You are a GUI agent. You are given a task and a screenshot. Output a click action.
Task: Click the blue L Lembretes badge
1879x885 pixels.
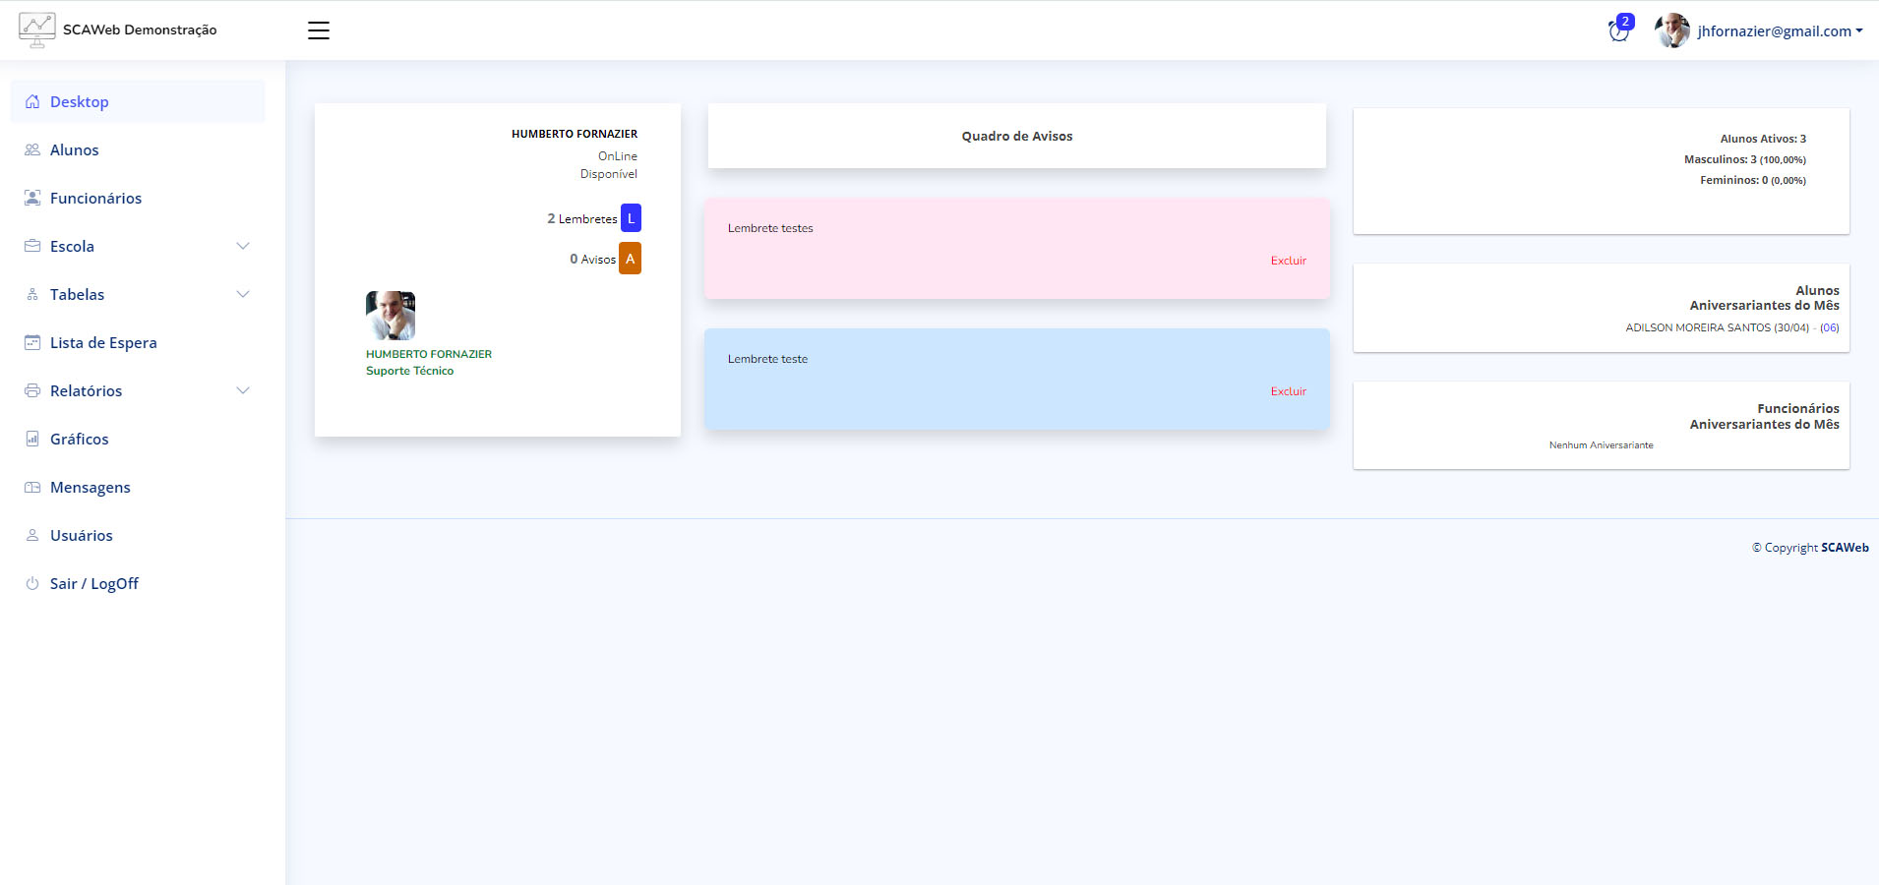631,218
